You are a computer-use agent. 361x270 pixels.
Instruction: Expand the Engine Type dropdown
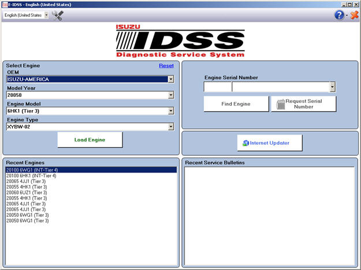171,127
